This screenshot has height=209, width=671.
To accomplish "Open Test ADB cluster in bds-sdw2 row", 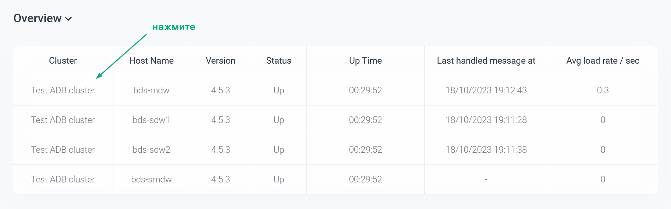I will pos(63,150).
